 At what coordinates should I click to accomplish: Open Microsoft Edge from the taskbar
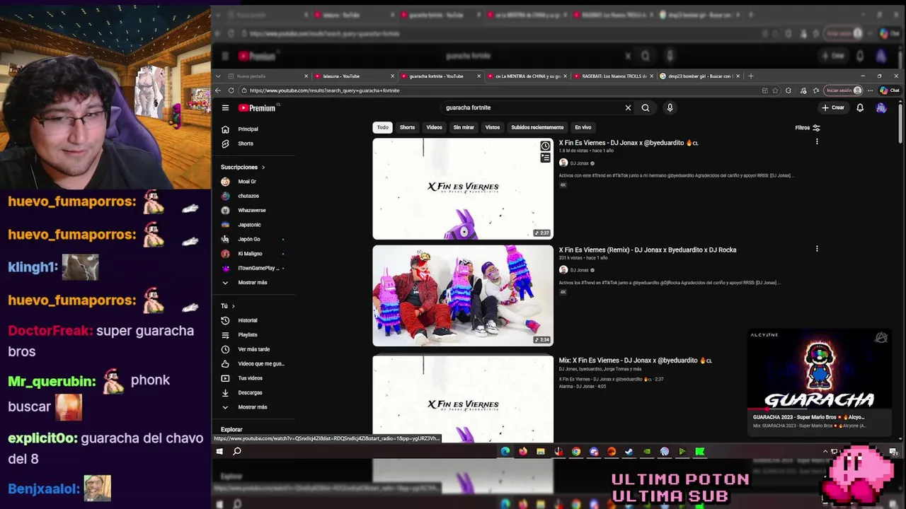pyautogui.click(x=505, y=452)
